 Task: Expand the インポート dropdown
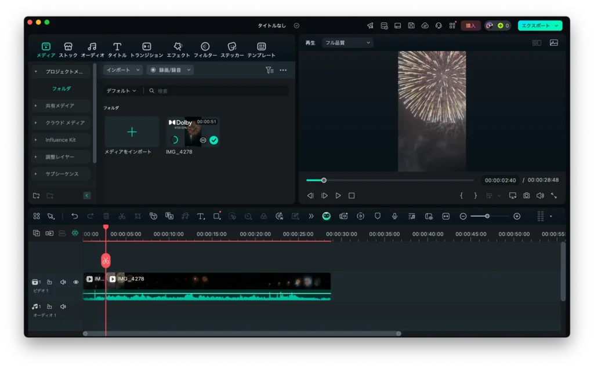[123, 70]
